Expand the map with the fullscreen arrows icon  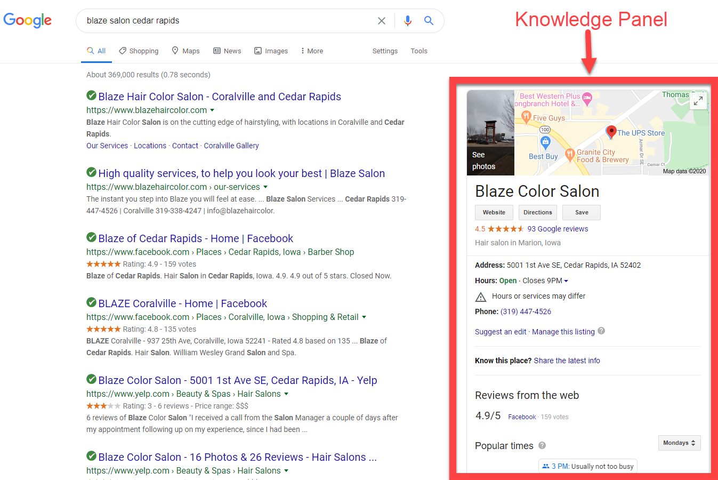[x=698, y=100]
